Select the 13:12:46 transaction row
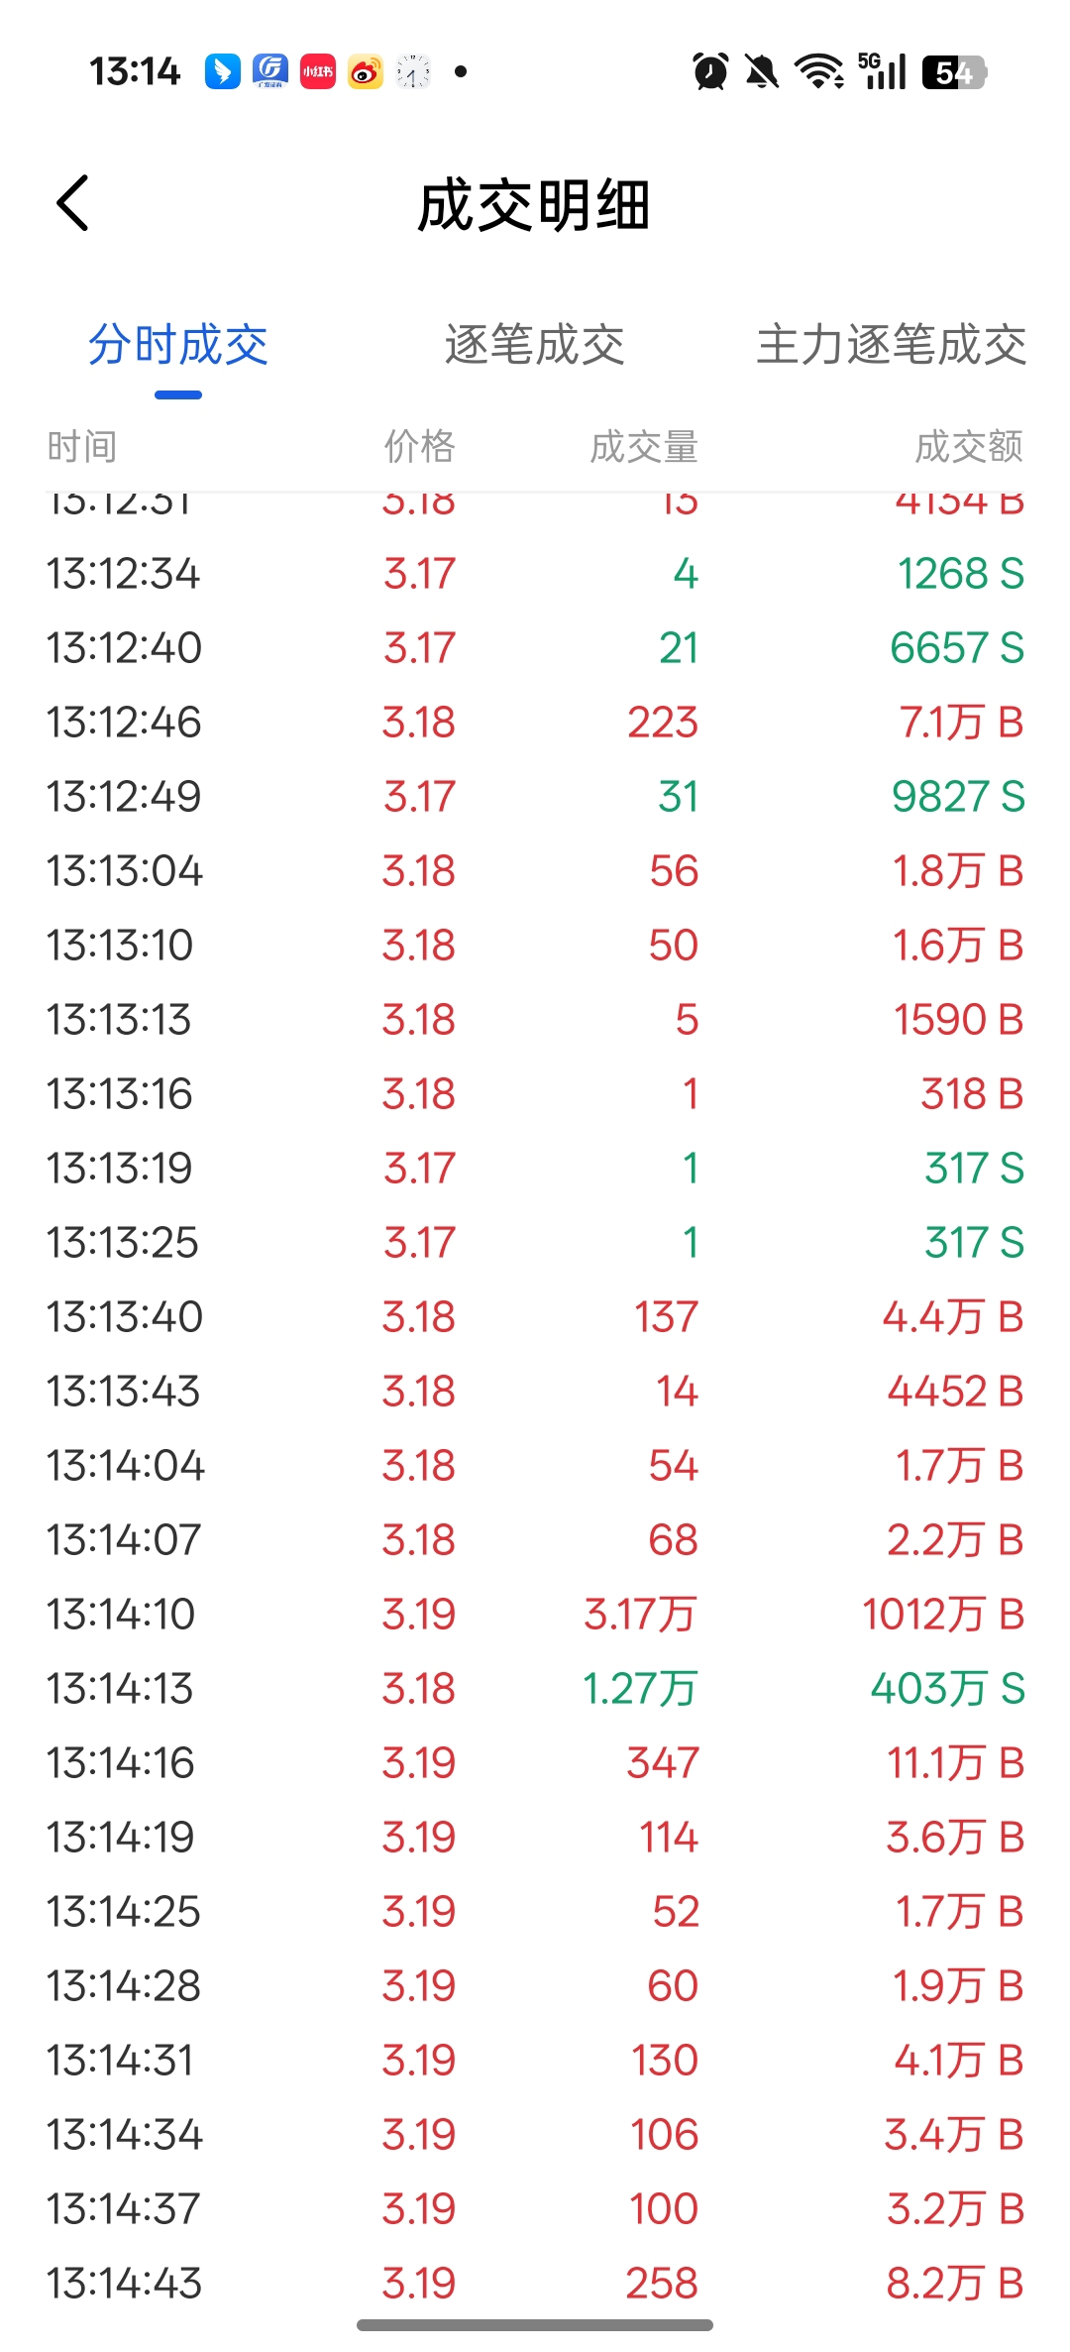Screen dimensions: 1070x2352 [x=535, y=722]
